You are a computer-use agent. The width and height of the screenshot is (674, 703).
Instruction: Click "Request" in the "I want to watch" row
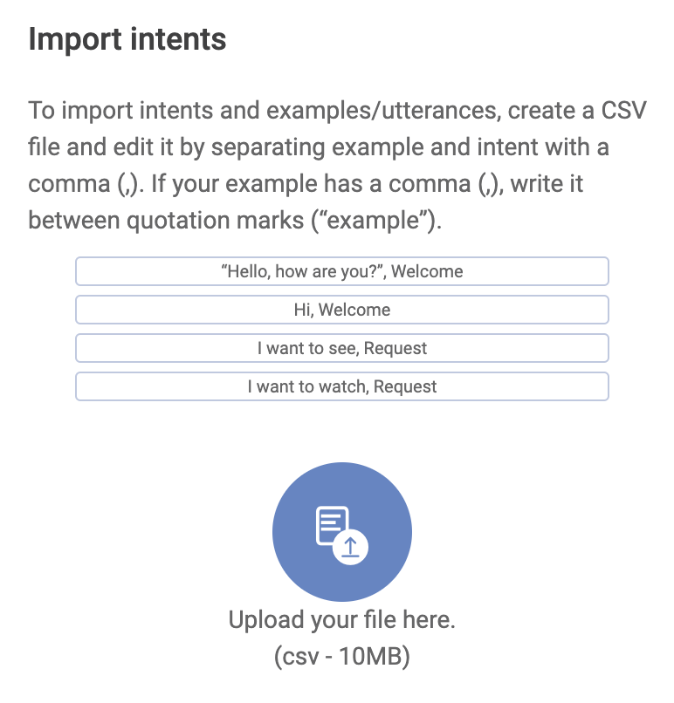tap(405, 386)
